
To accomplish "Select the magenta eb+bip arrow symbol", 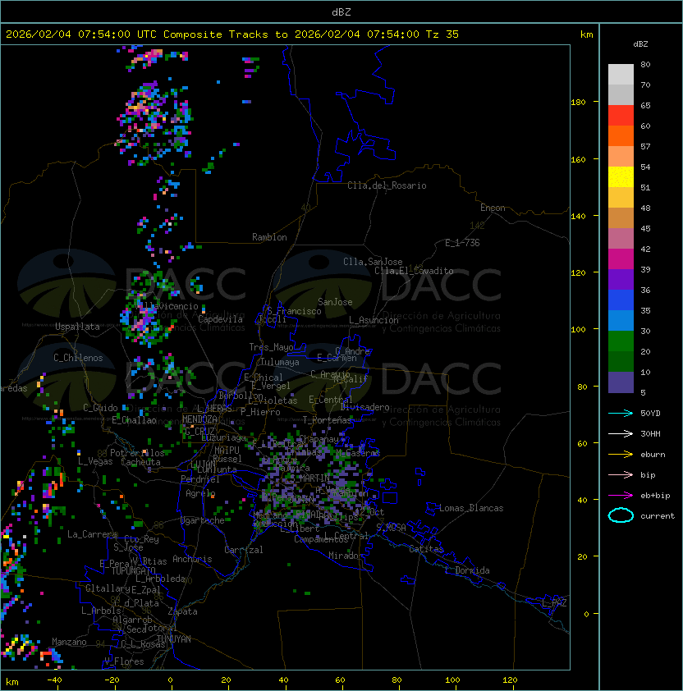I will click(x=621, y=495).
